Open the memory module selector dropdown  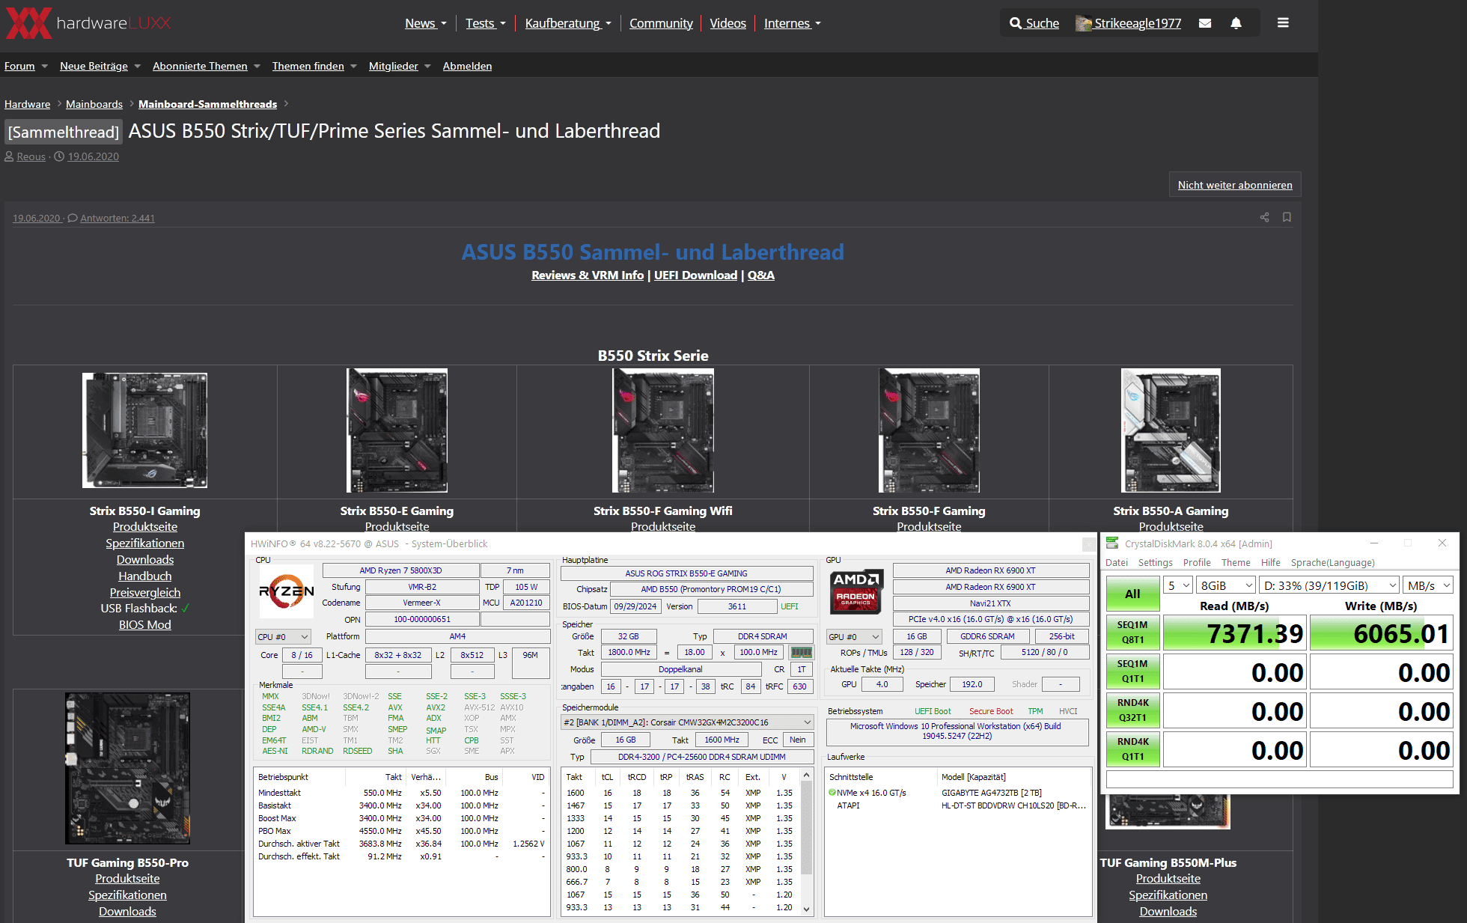click(x=687, y=722)
